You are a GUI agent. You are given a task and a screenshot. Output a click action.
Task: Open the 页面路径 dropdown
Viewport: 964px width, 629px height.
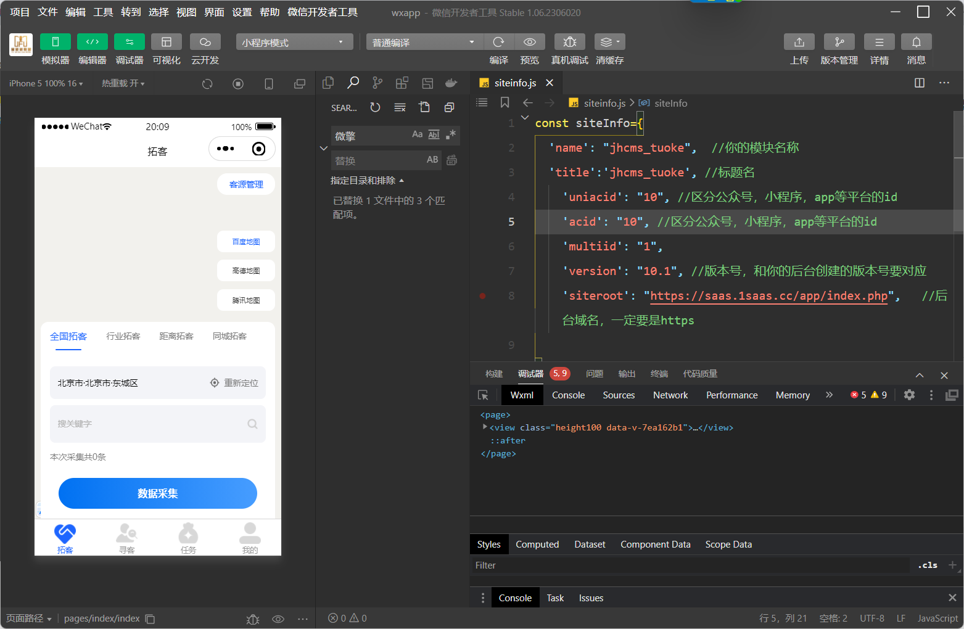pos(29,619)
